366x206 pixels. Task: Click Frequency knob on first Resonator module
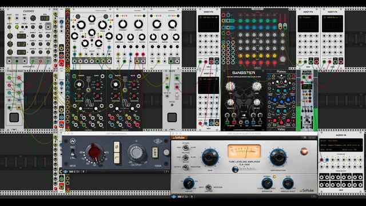pos(123,24)
